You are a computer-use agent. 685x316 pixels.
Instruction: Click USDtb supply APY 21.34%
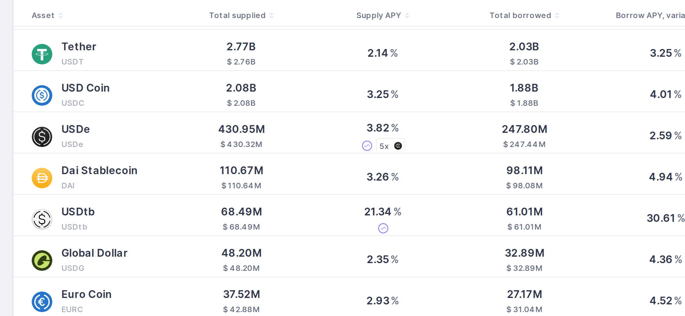[x=383, y=212]
